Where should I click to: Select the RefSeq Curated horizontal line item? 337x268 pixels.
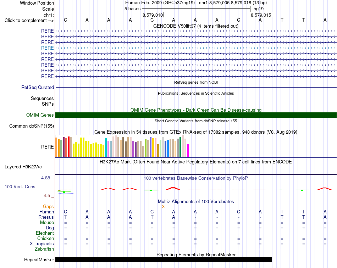[196, 88]
